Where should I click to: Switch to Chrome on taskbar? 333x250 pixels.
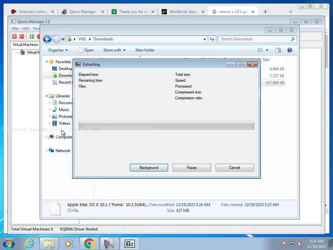89,243
